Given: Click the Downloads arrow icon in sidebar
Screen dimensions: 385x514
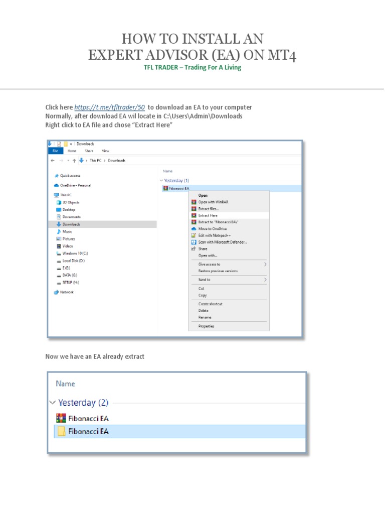Looking at the screenshot, I should 59,224.
